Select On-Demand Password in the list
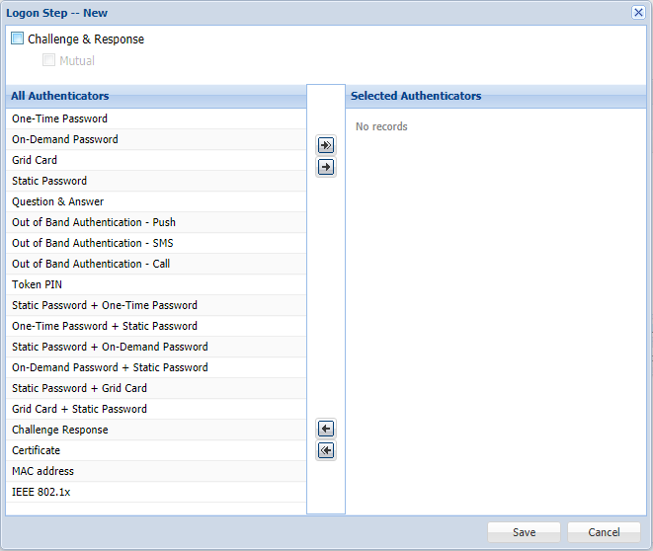This screenshot has height=551, width=653. pos(65,139)
